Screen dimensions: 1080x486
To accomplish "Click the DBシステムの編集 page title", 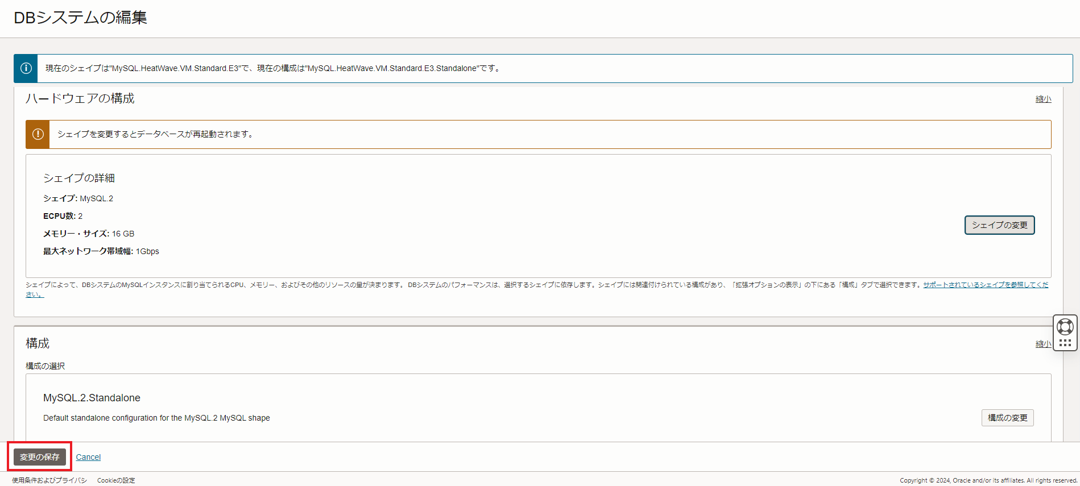I will click(x=80, y=18).
